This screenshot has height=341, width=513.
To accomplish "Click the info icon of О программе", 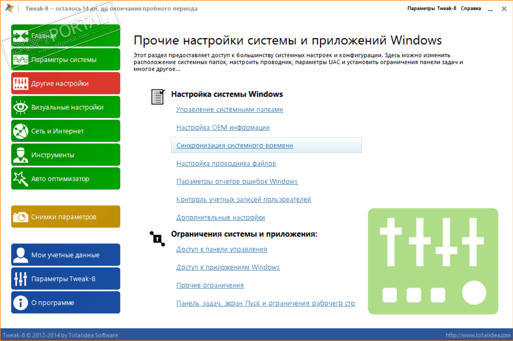I will 20,302.
